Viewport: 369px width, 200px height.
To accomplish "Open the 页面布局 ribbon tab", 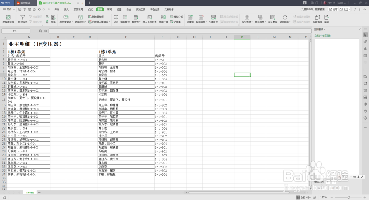I will click(x=78, y=10).
